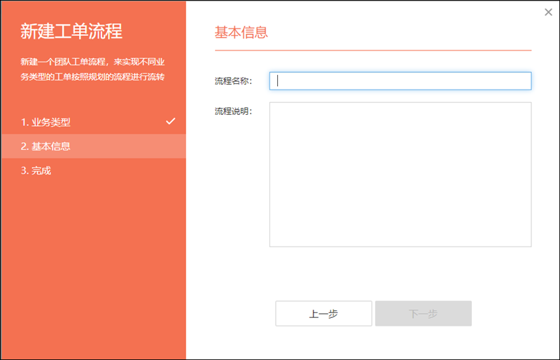Focus the 流程名称 input field
Screen dimensions: 560x360
pyautogui.click(x=400, y=81)
